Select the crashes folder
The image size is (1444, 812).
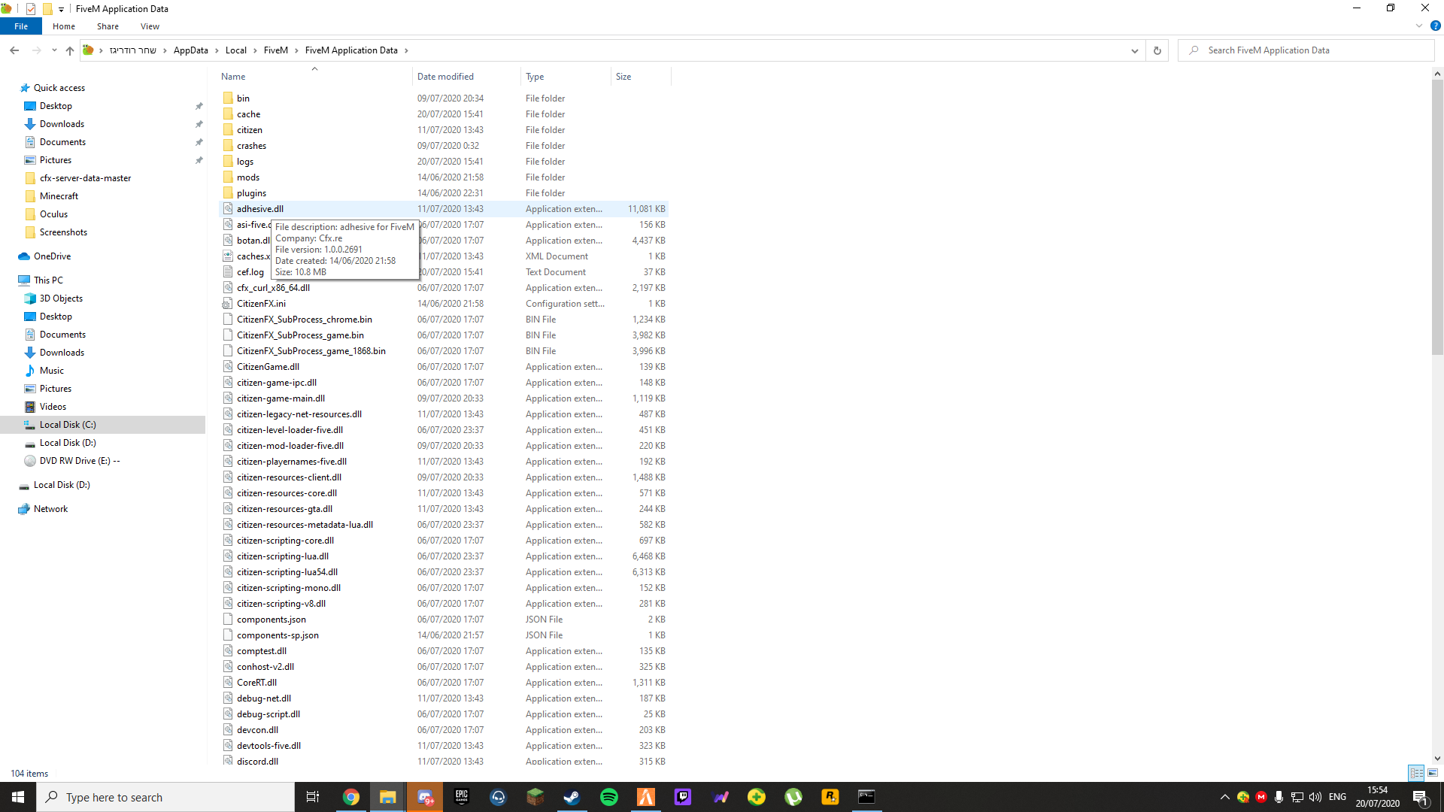coord(251,146)
